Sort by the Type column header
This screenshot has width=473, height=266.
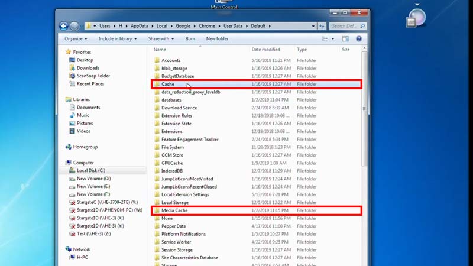pos(302,50)
